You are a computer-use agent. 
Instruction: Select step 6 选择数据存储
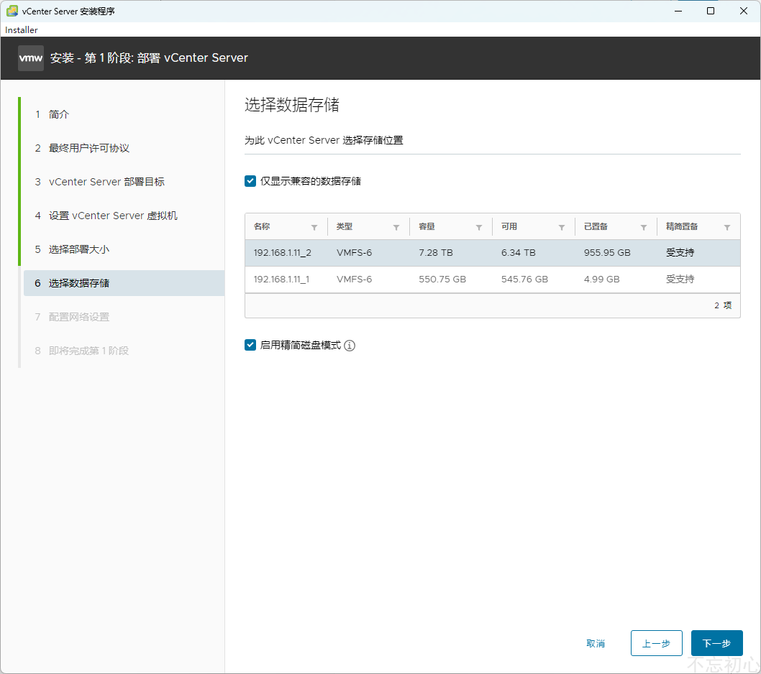[x=124, y=283]
